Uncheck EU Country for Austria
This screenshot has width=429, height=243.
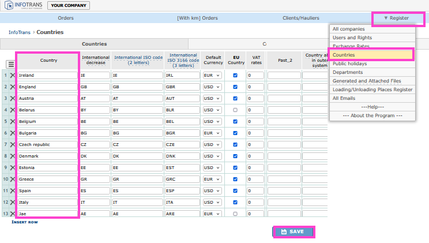pos(235,98)
